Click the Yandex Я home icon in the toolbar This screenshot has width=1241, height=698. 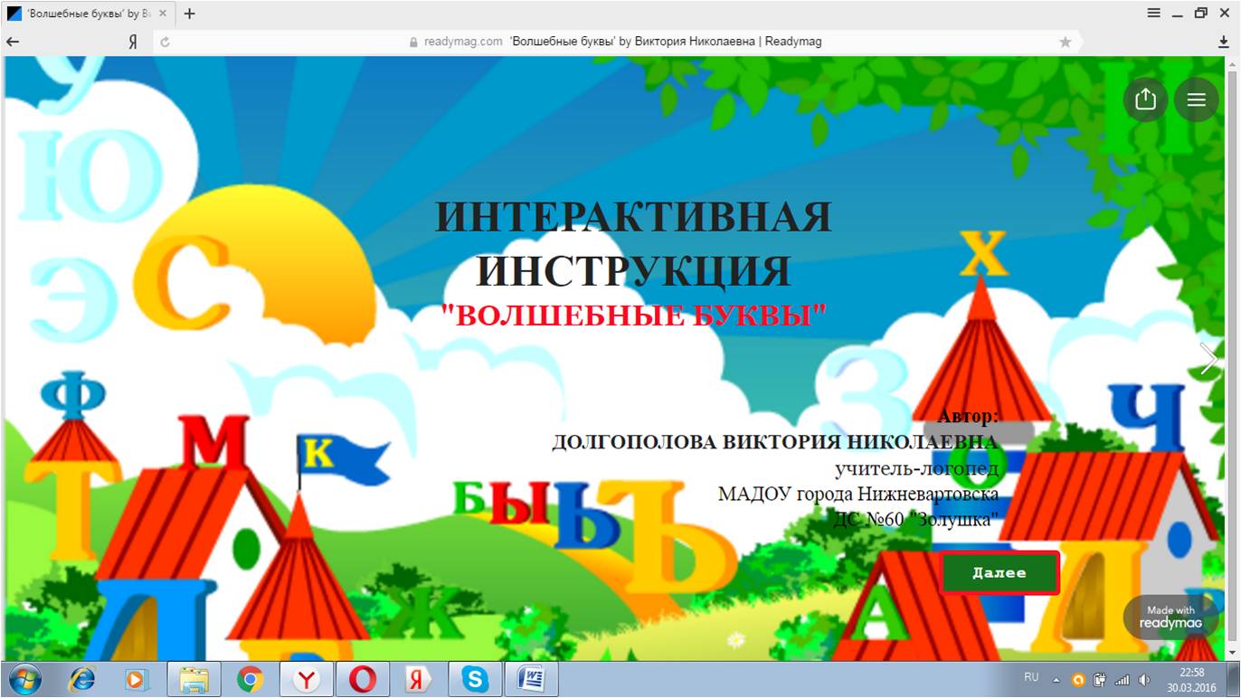pyautogui.click(x=133, y=42)
